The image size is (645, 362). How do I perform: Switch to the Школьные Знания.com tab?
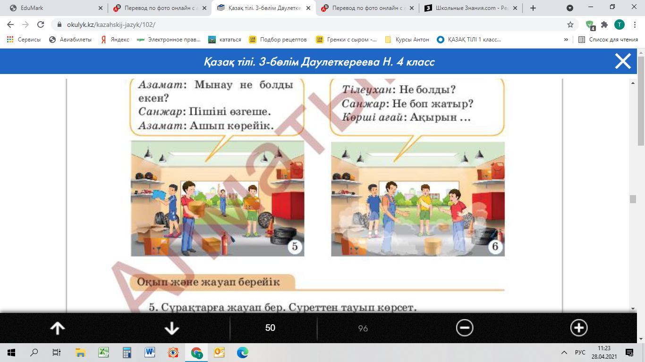point(471,8)
